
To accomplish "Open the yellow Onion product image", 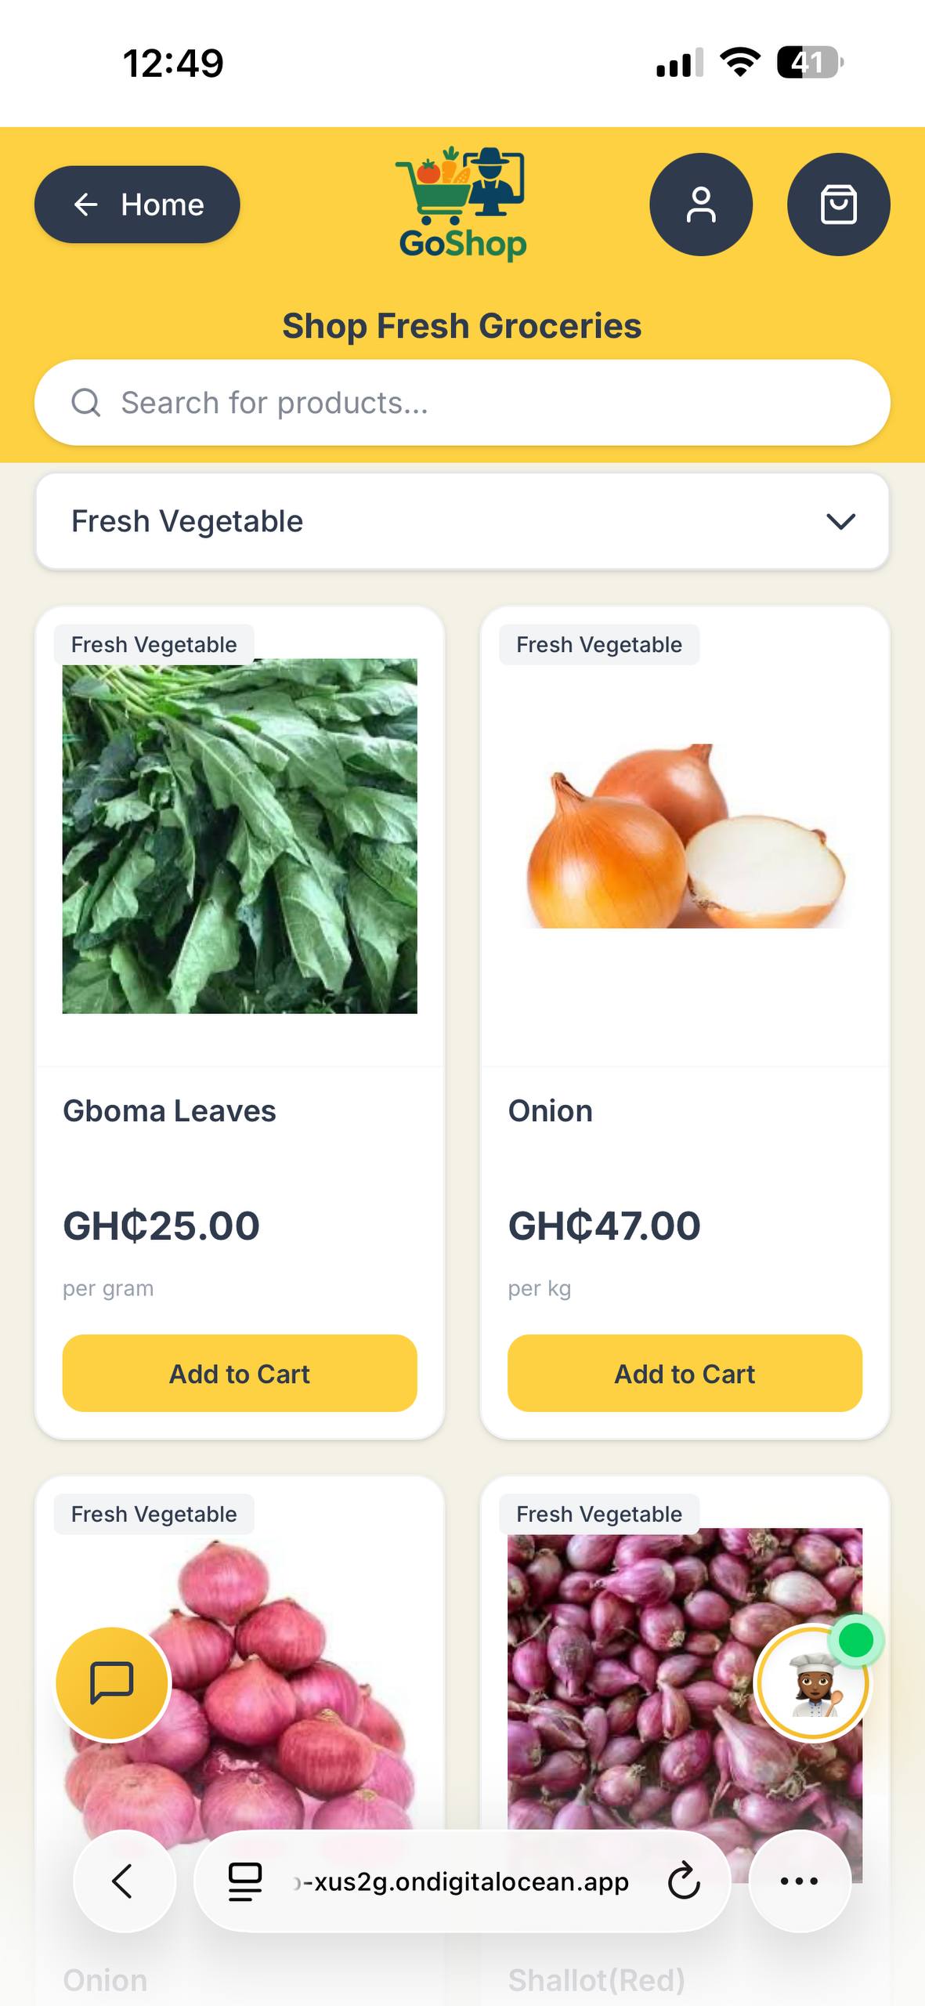I will pos(685,836).
